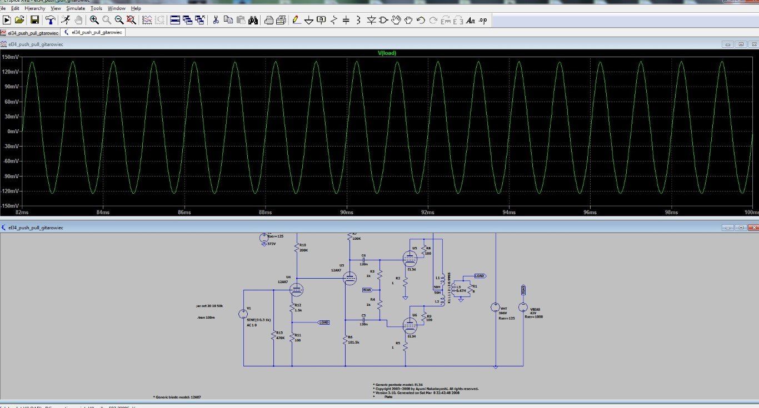Image resolution: width=759 pixels, height=408 pixels.
Task: Paste from clipboard toolbar icon
Action: point(241,20)
